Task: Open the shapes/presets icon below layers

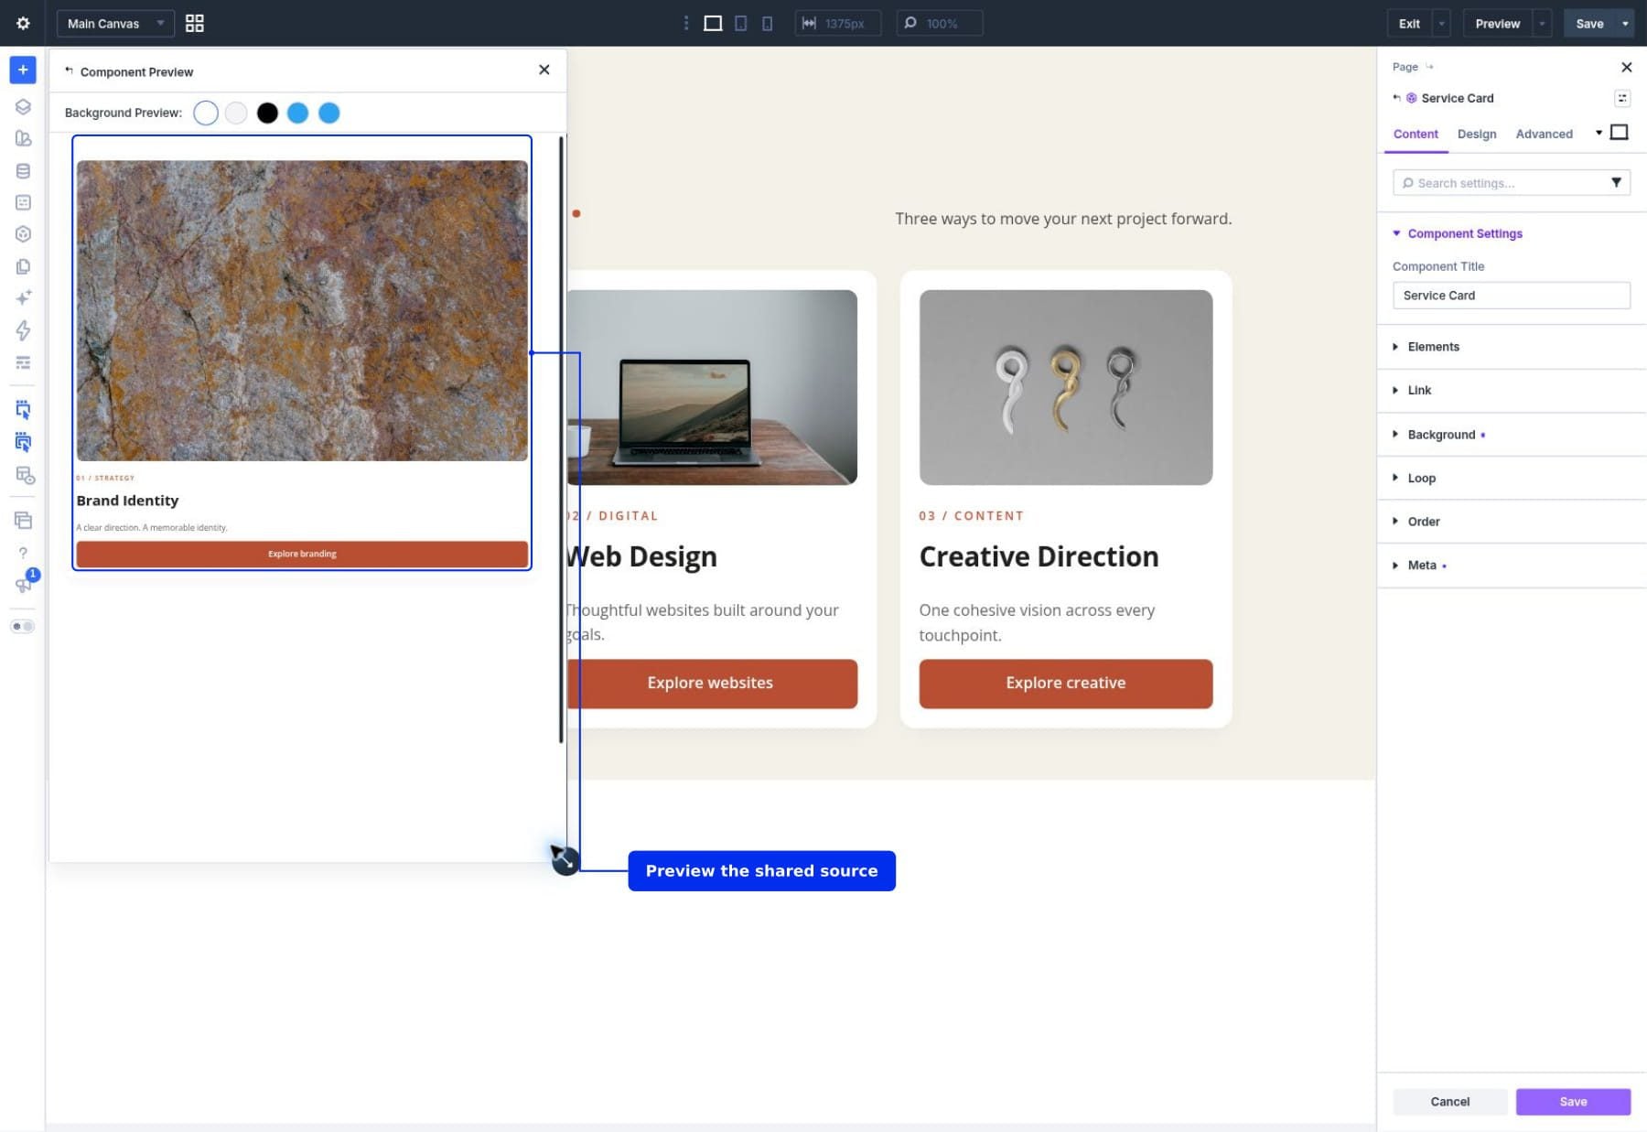Action: click(23, 138)
